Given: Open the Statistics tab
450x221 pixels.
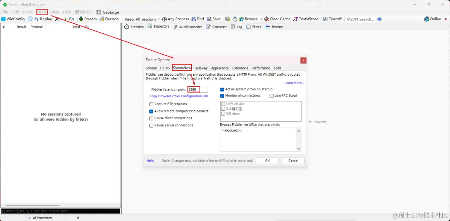Looking at the screenshot, I should coord(134,27).
